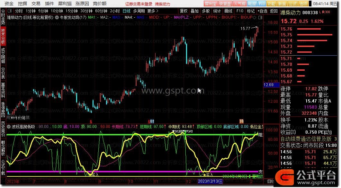This screenshot has width=341, height=188.
Task: Open the 犀利猫 menu
Action: point(65,4)
